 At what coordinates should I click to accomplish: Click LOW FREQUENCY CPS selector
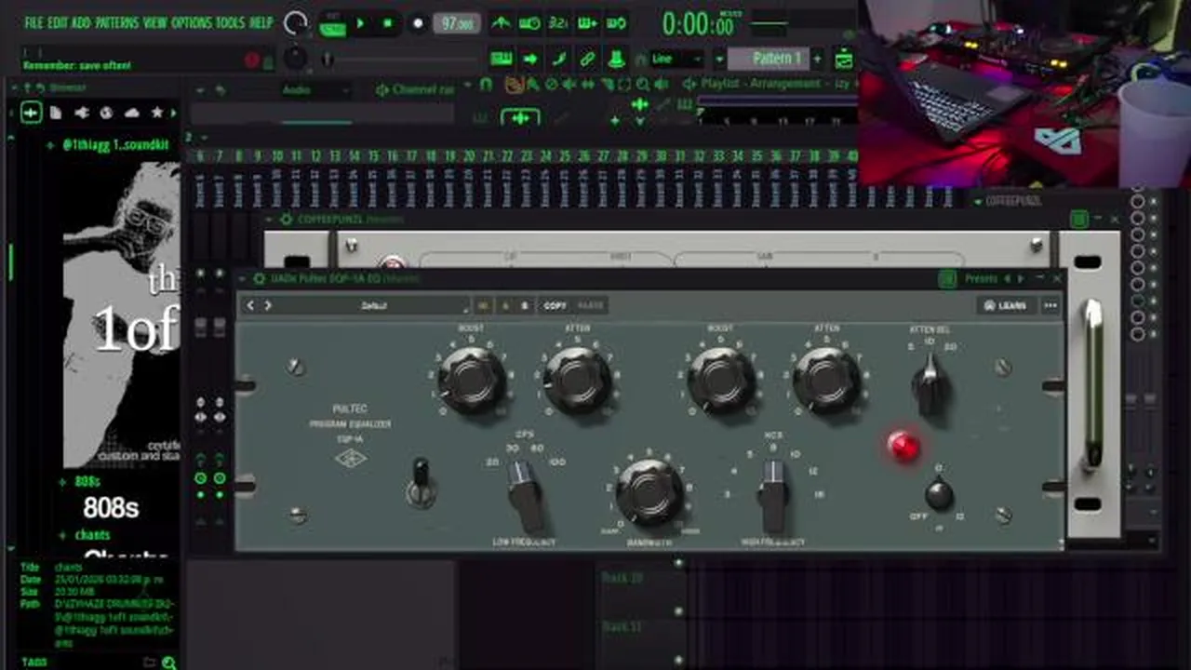coord(526,496)
